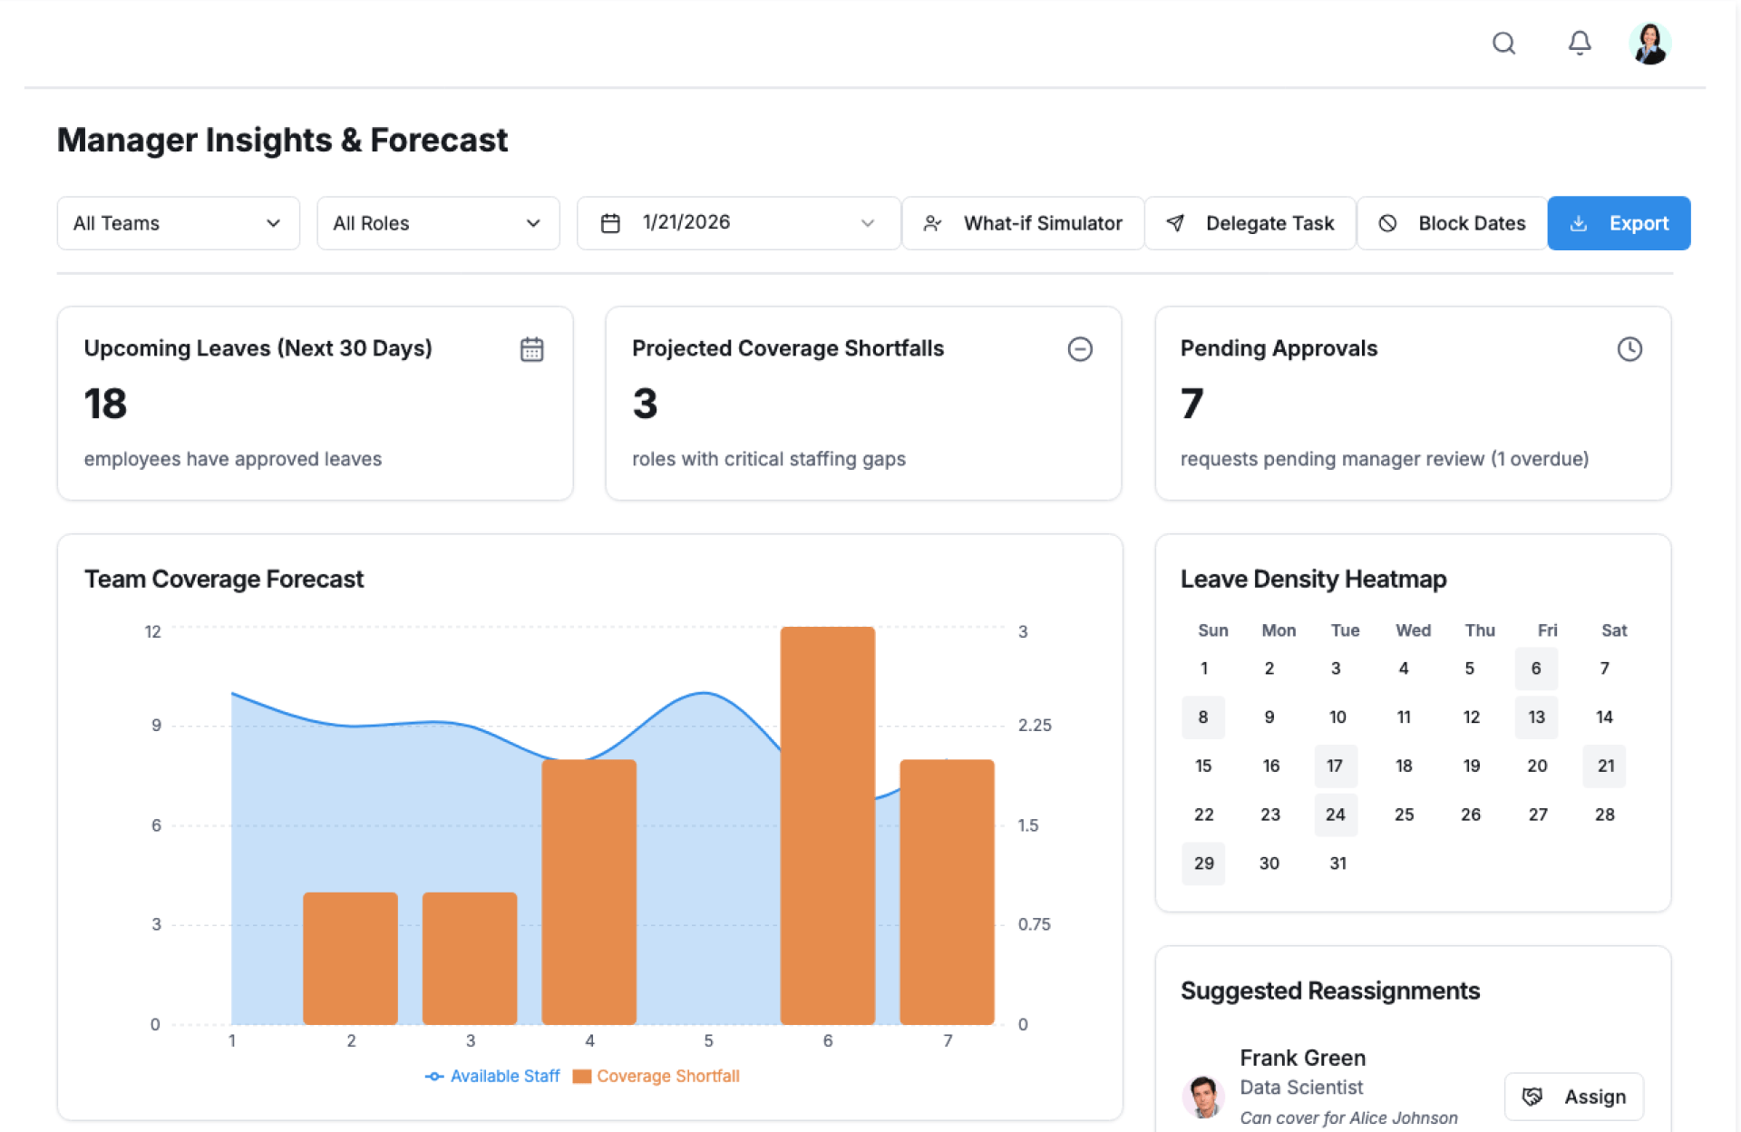Open the What-if Simulator
The height and width of the screenshot is (1132, 1741).
point(1023,223)
